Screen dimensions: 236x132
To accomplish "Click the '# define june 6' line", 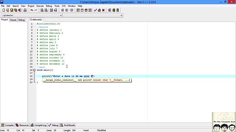I will (x=47, y=45).
